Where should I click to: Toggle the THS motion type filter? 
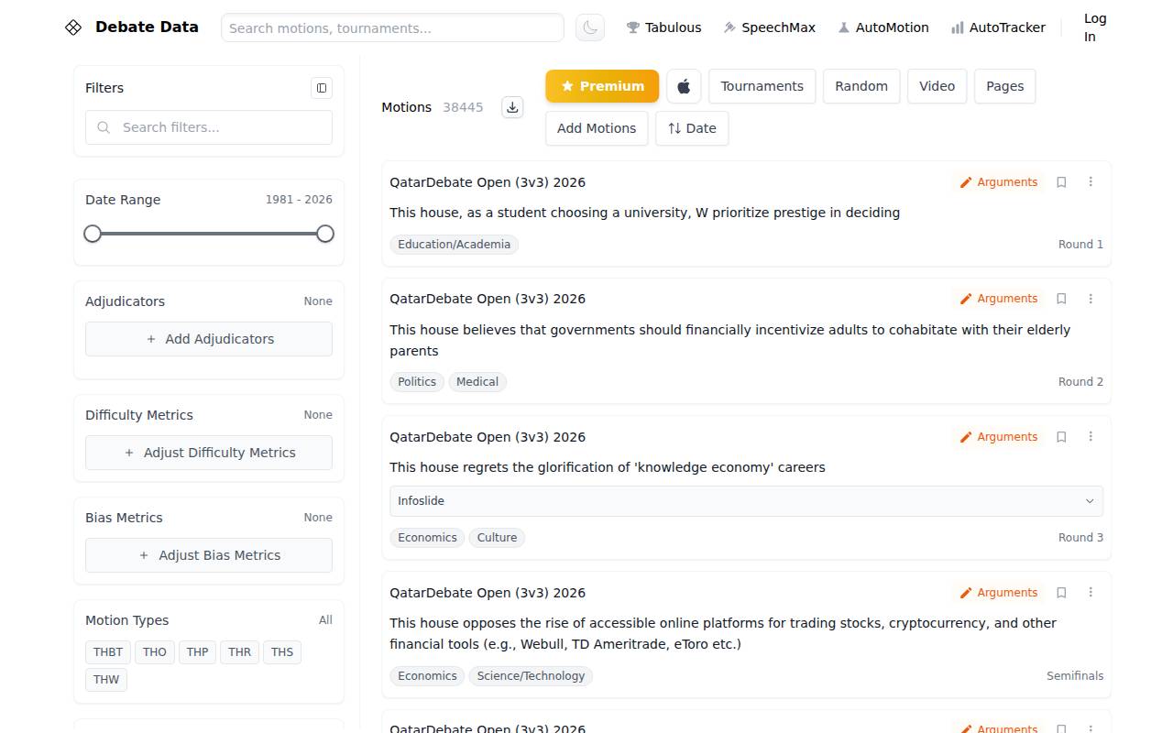(282, 652)
